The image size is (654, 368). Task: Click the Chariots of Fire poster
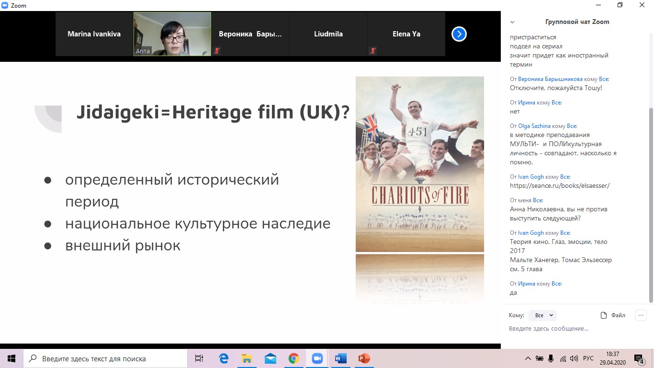pos(420,164)
